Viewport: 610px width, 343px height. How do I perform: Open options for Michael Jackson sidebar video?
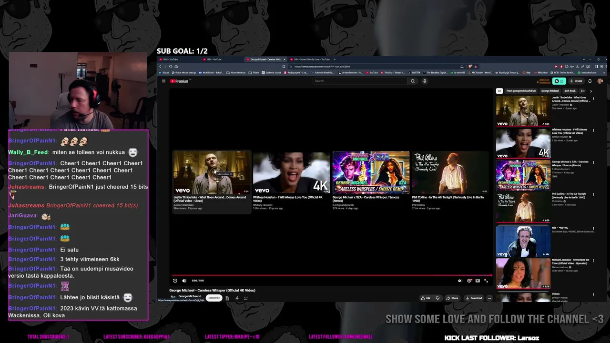pyautogui.click(x=593, y=261)
